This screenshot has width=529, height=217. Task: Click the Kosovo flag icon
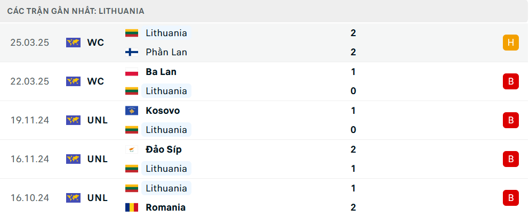(132, 111)
